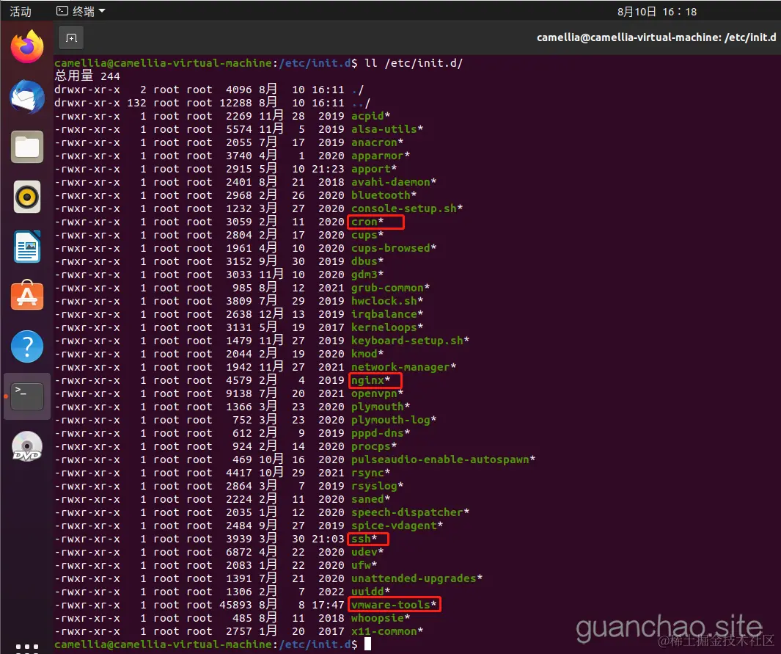Click the pulseaudio-enable-autospawn* file name
Viewport: 781px width, 654px height.
pyautogui.click(x=443, y=459)
